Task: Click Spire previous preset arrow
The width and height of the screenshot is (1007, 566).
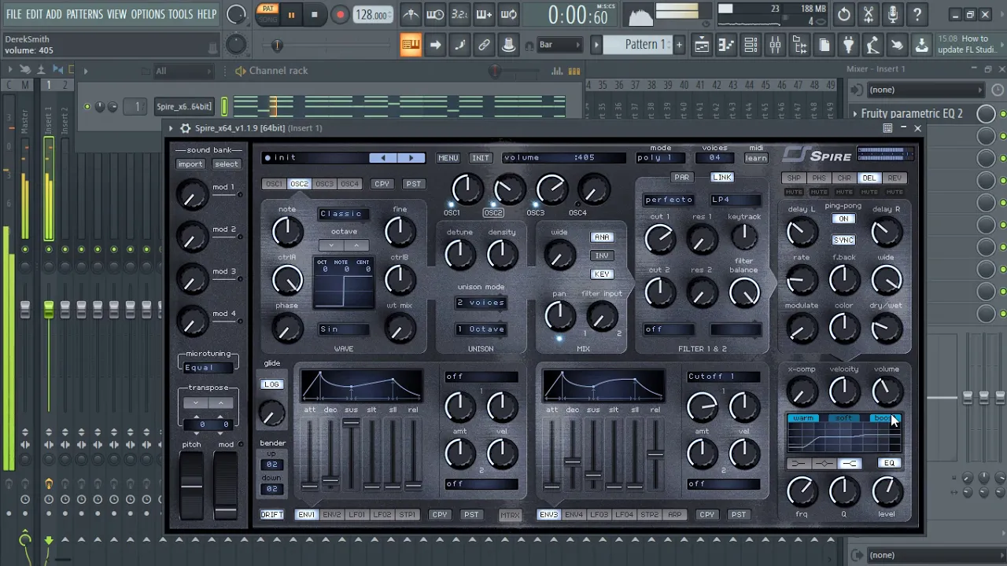Action: (x=383, y=158)
